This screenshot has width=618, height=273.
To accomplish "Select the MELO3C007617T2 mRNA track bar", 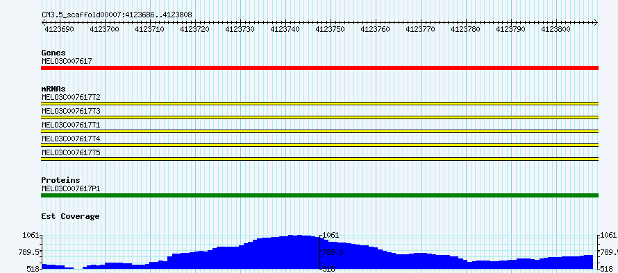I will [x=319, y=103].
